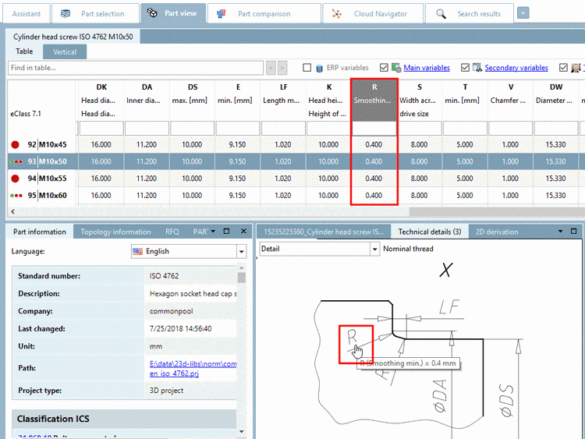Go to previous find result arrow
585x439 pixels.
(271, 68)
